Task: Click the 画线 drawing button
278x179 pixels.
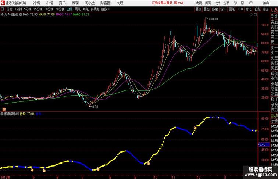Action: [232, 9]
